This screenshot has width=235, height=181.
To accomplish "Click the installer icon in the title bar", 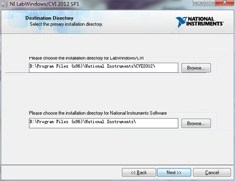I will [4, 3].
